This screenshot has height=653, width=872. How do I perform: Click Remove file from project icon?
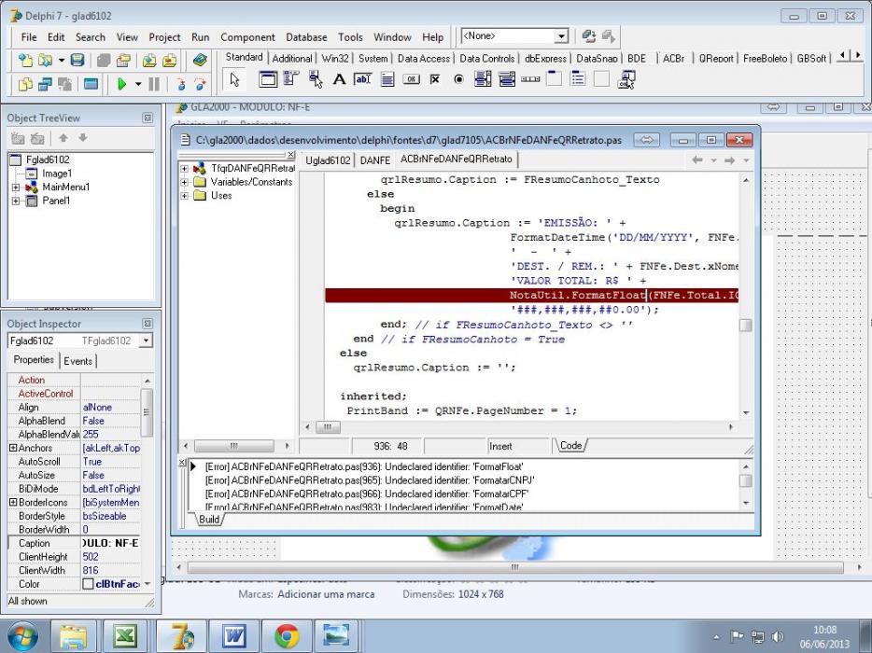point(170,60)
